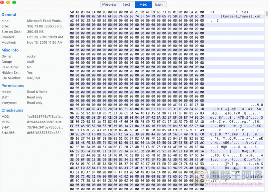This screenshot has width=268, height=192.
Task: Select the Modified date Nov 13, 2015
Action: pyautogui.click(x=45, y=43)
